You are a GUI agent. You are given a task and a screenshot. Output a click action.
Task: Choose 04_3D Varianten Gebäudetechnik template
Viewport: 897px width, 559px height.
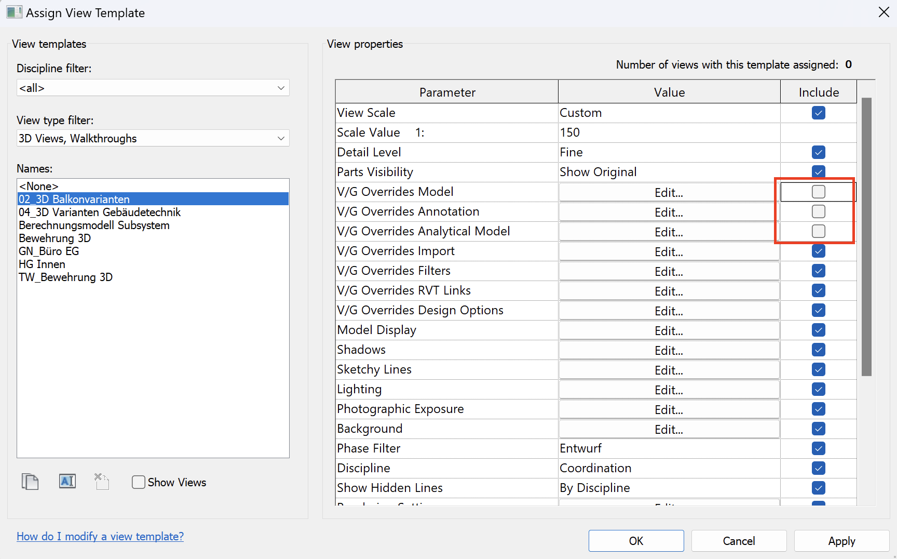point(100,212)
